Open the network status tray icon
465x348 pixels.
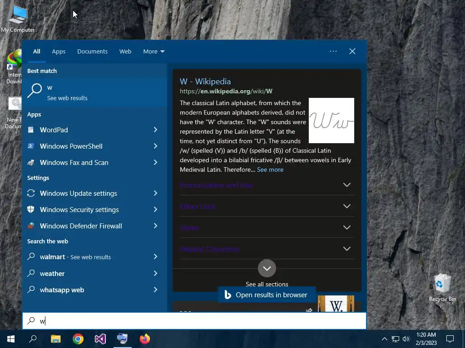tap(396, 339)
